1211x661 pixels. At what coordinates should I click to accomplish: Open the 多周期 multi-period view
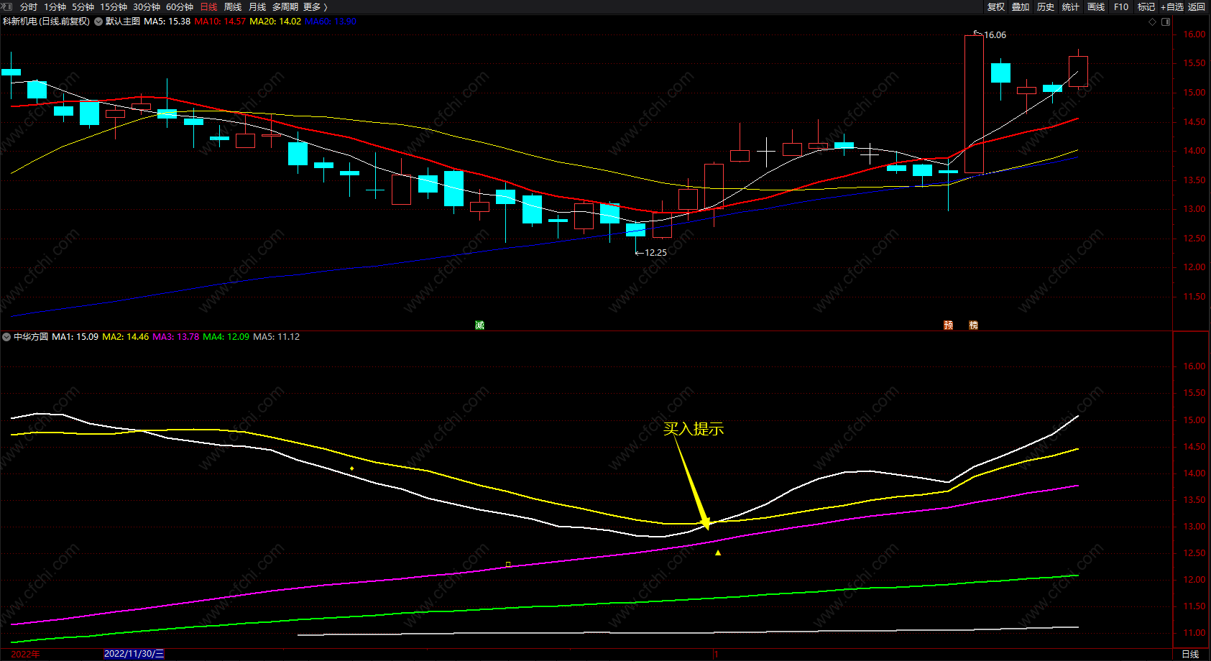coord(285,7)
